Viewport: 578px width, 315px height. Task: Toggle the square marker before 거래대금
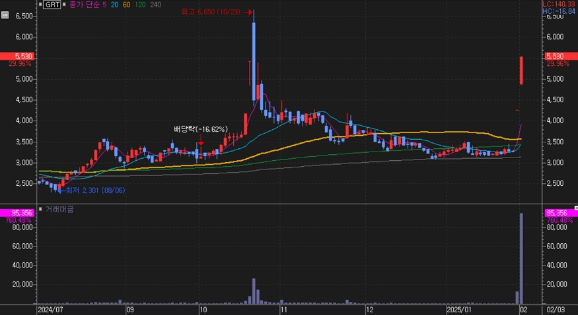40,209
